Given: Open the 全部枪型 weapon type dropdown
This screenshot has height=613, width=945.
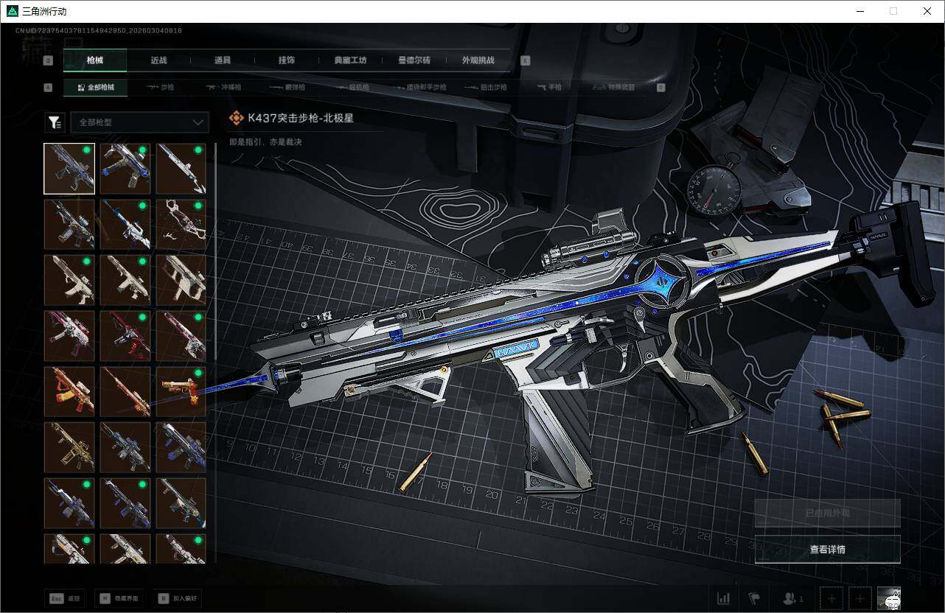Looking at the screenshot, I should click(140, 122).
